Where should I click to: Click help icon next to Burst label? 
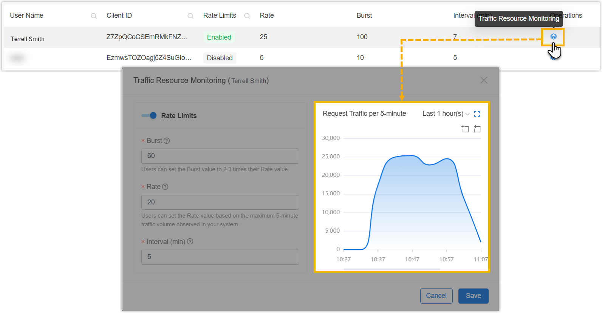click(167, 141)
